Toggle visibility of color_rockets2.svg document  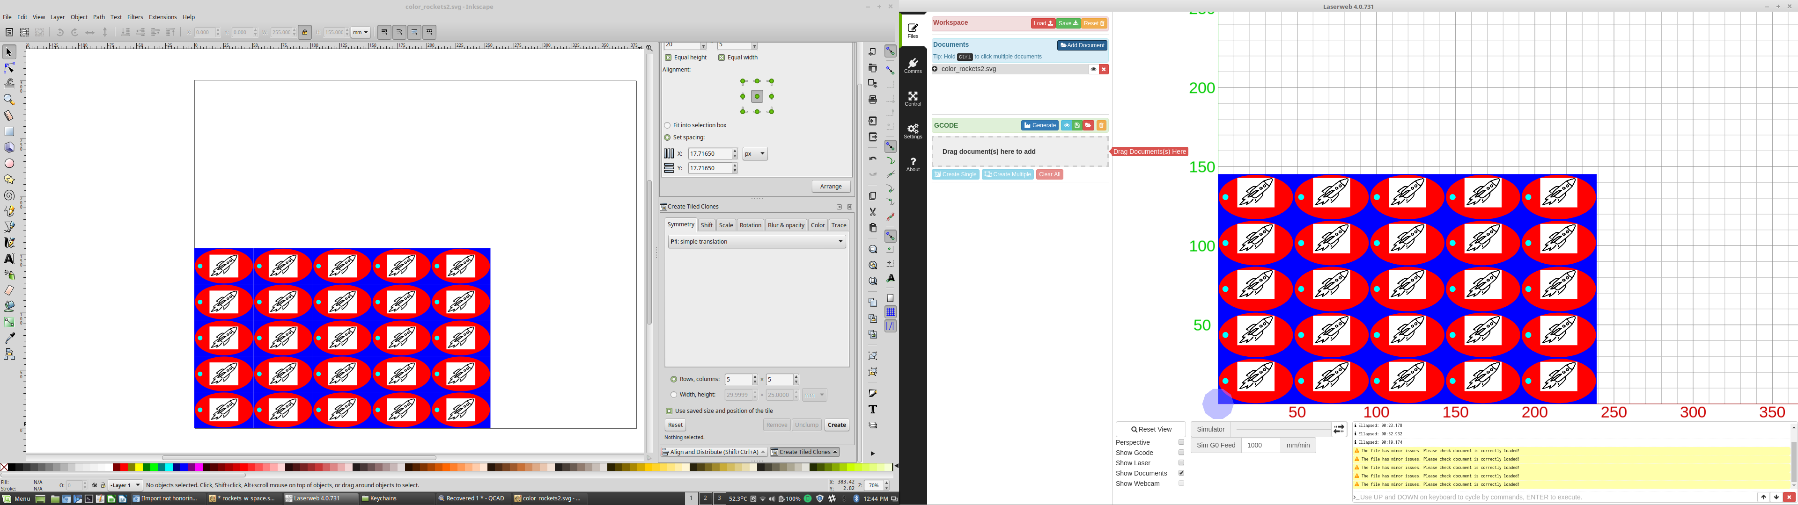coord(1094,68)
